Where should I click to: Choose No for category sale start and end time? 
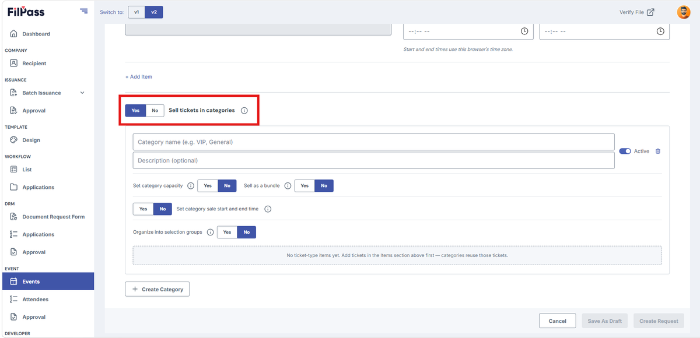162,209
